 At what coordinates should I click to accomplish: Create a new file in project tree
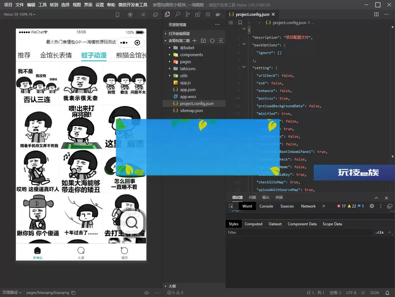(195, 41)
